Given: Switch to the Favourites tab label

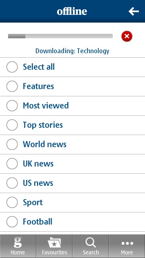Looking at the screenshot, I should 54,252.
